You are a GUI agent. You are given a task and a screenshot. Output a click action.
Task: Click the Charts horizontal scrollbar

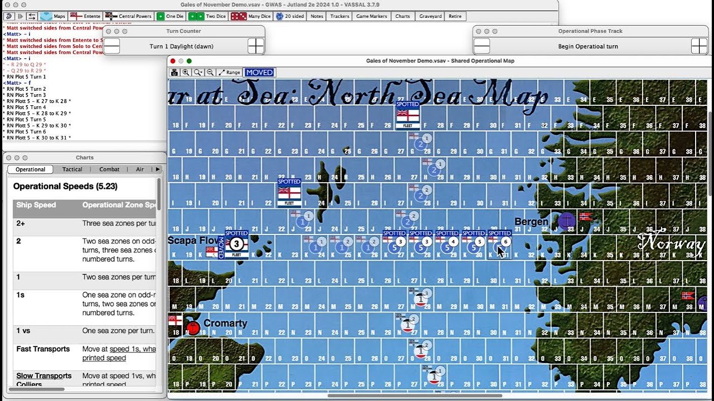coord(37,389)
